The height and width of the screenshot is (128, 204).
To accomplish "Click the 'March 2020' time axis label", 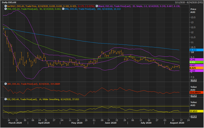I will (x=15, y=123).
